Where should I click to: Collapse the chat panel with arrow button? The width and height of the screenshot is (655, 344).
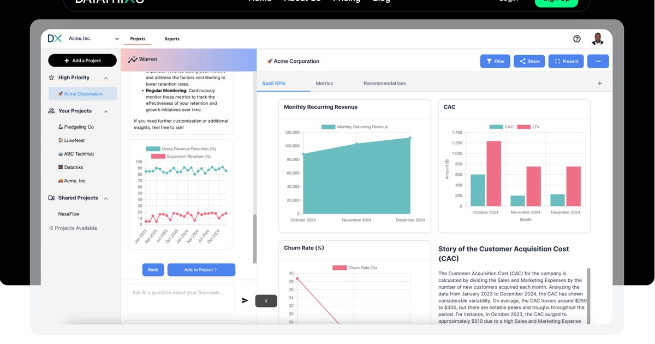point(266,301)
